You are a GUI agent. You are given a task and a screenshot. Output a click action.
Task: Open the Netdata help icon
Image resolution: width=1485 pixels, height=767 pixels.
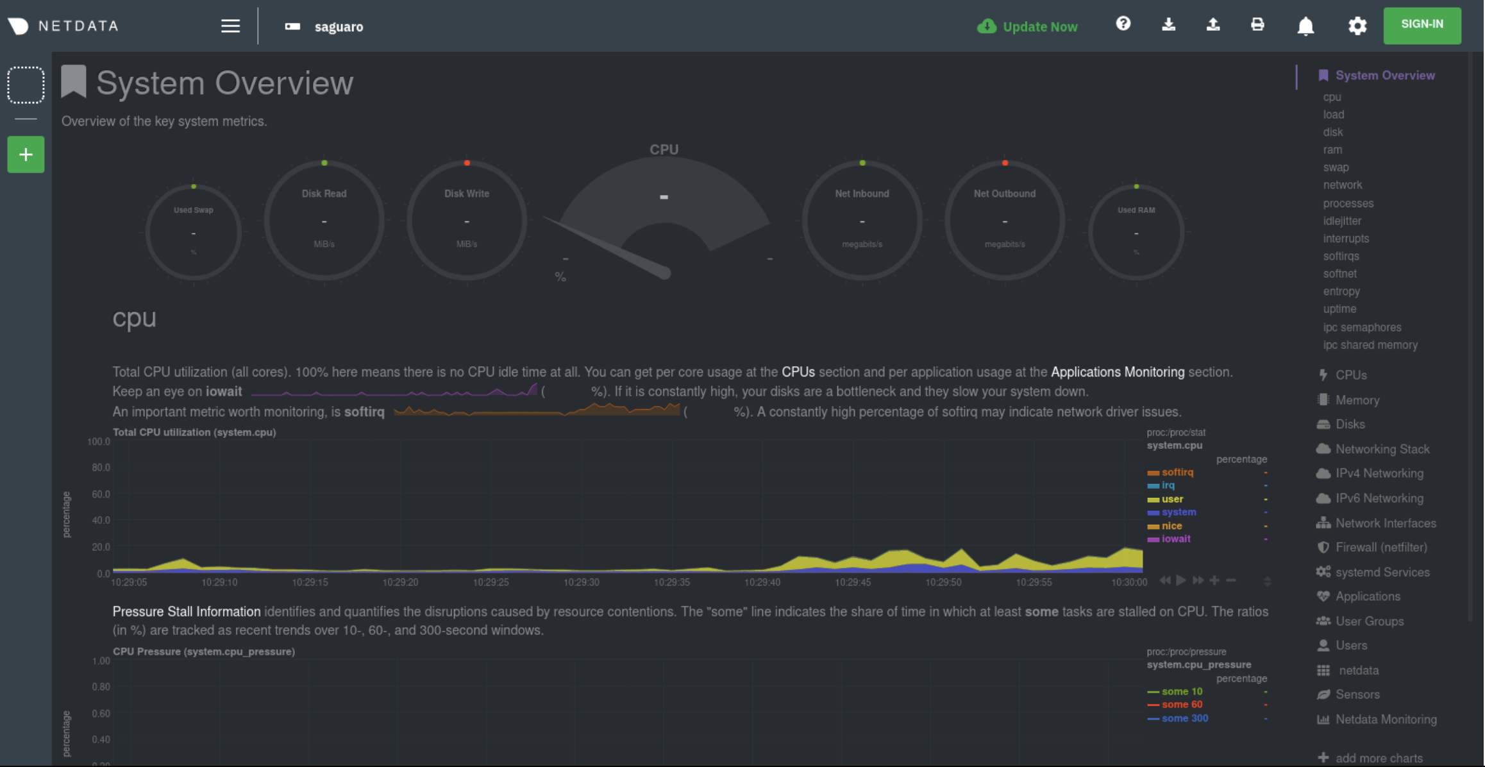pyautogui.click(x=1123, y=24)
